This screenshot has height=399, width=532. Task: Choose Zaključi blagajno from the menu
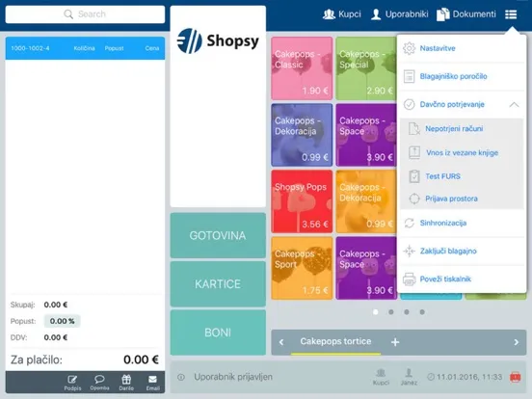tap(462, 252)
